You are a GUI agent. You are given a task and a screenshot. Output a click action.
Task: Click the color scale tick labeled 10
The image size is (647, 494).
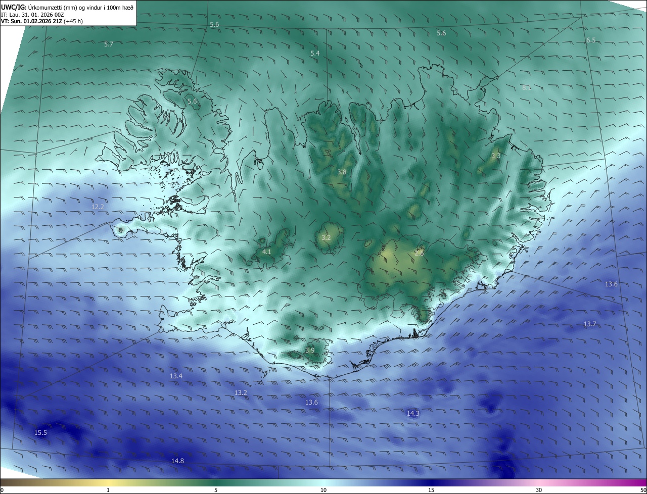(x=323, y=490)
